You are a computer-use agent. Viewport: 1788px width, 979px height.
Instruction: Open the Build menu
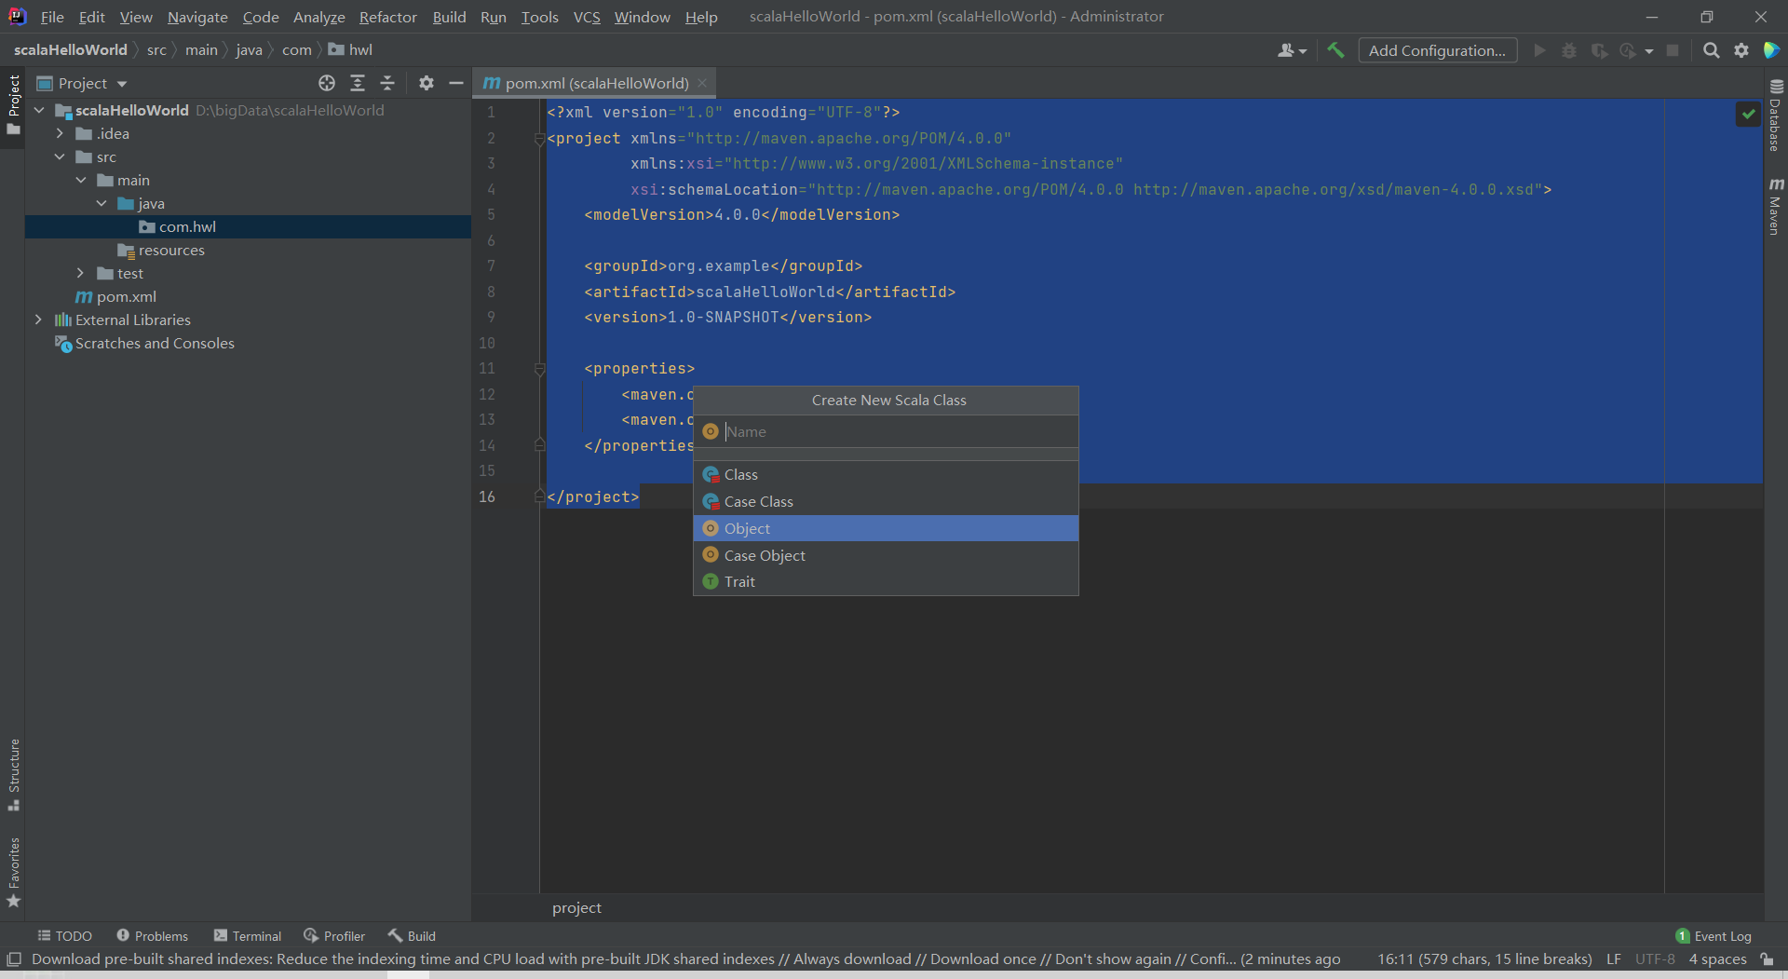click(x=449, y=17)
